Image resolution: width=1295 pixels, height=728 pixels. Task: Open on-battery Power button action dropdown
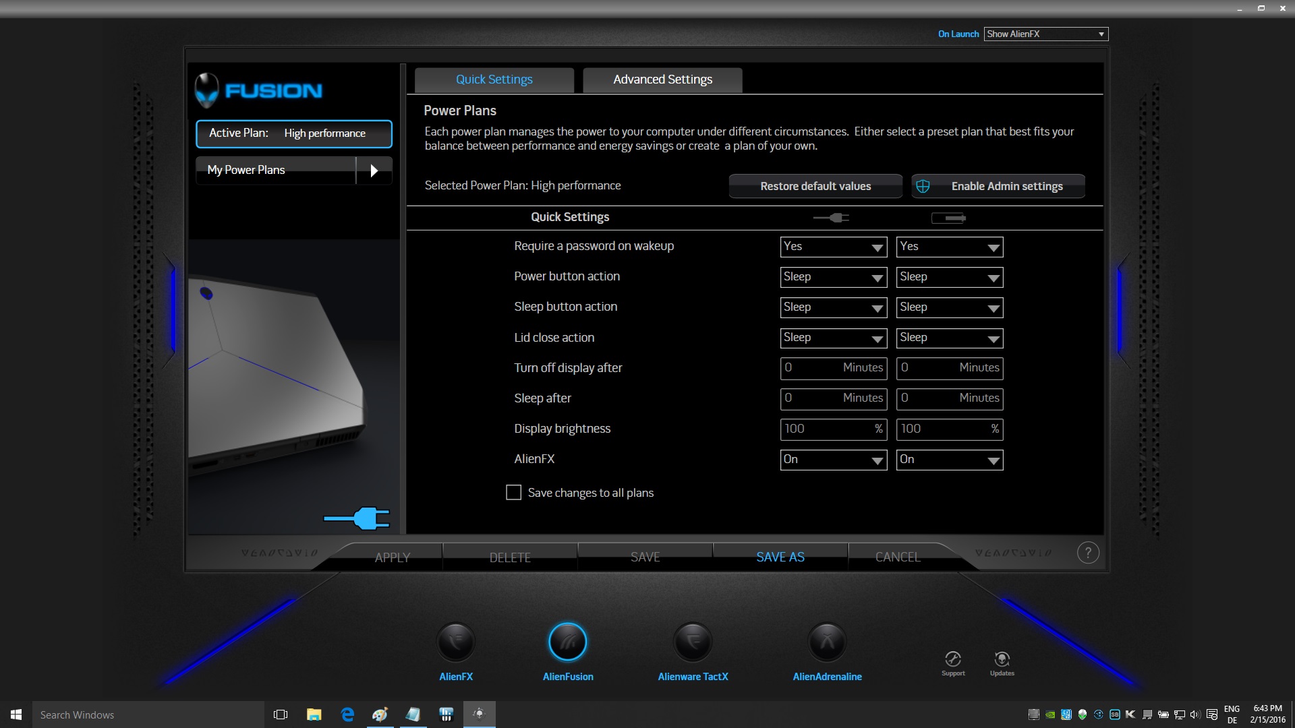tap(950, 277)
